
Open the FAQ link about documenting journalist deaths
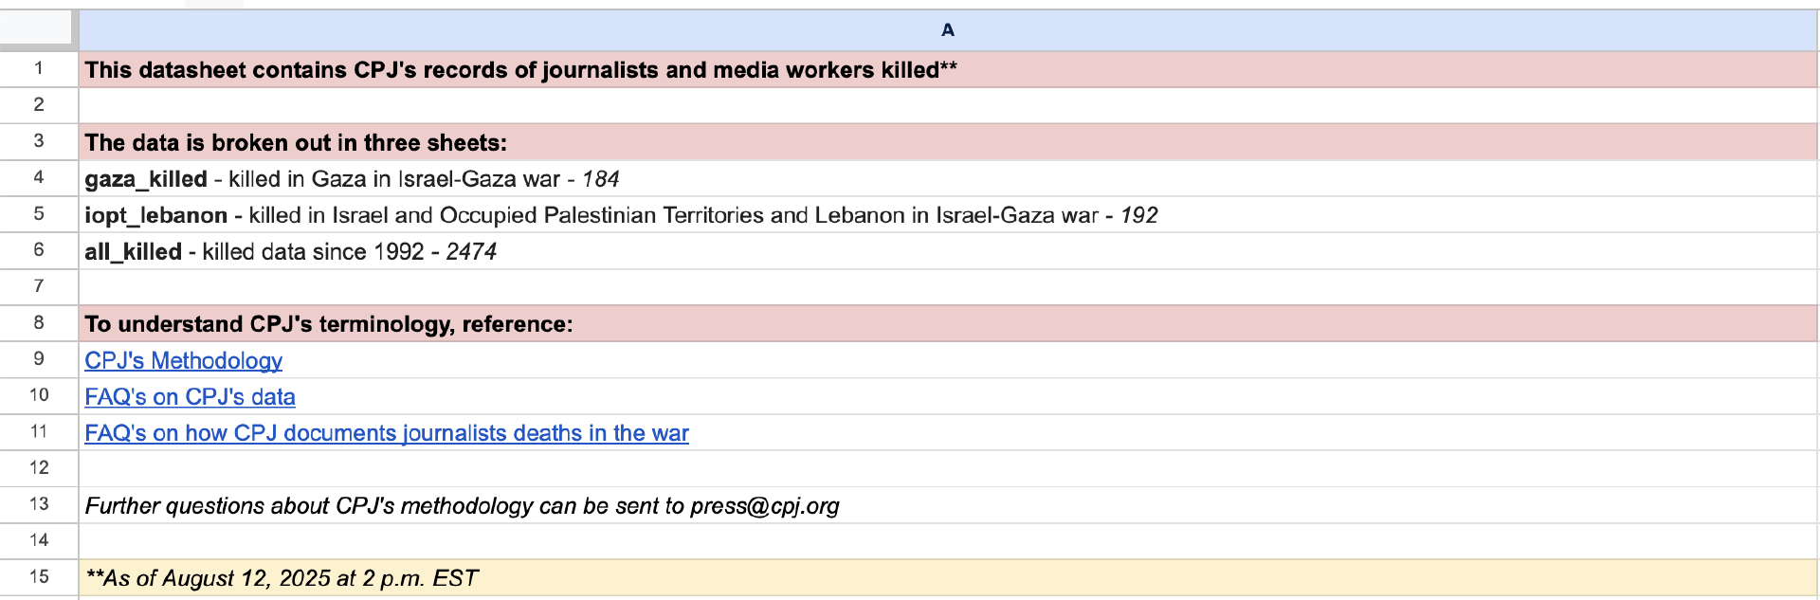coord(386,433)
